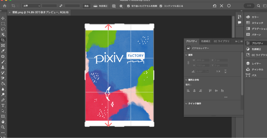The height and width of the screenshot is (138, 267).
Task: Collapse the クイック操作 section
Action: 186,103
